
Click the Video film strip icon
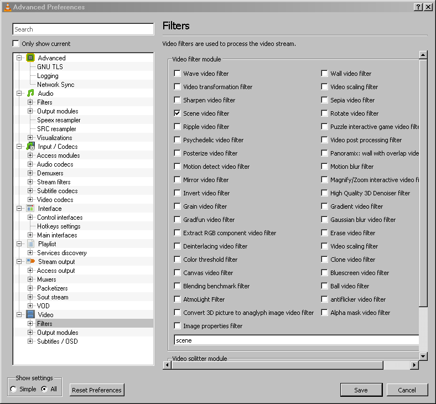(x=30, y=314)
